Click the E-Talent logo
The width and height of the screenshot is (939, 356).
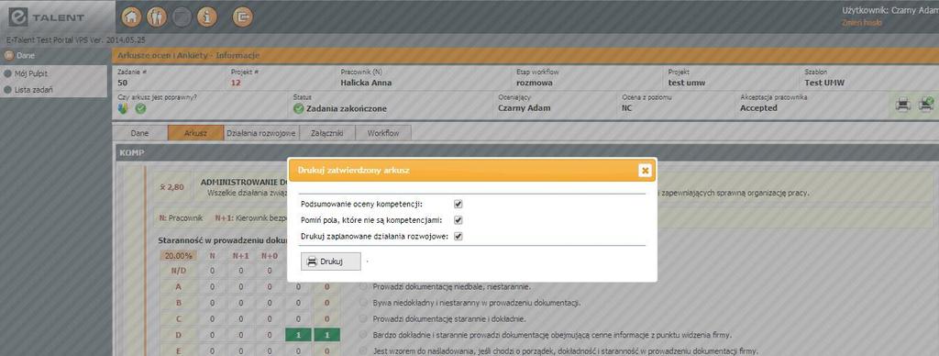pos(47,17)
